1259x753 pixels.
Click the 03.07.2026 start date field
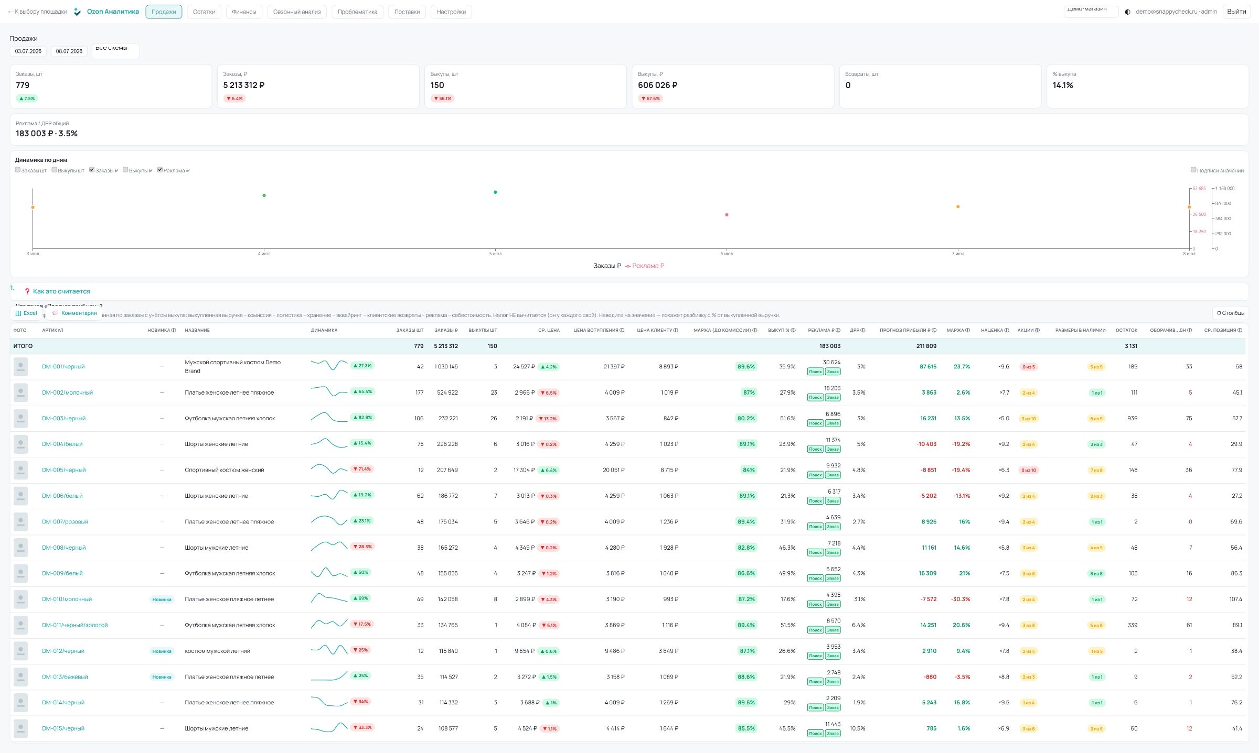coord(28,51)
